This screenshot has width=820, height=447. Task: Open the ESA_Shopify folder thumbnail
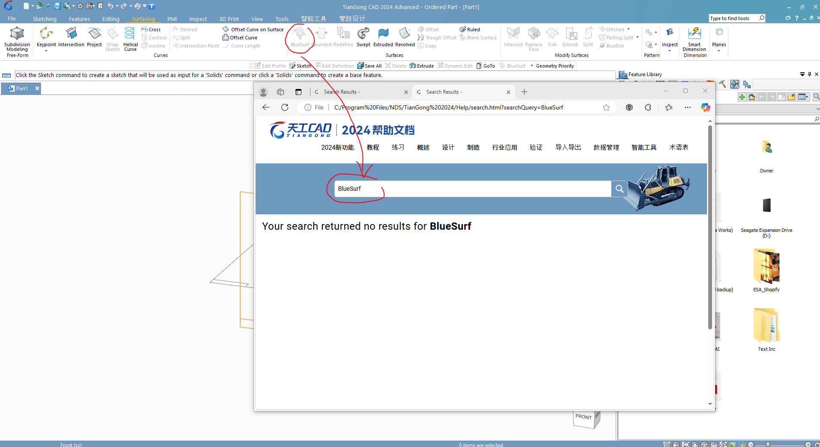tap(766, 266)
